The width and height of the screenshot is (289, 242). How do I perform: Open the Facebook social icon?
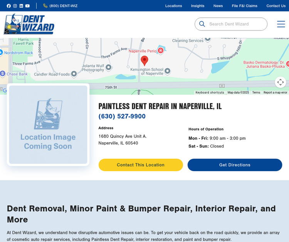pos(9,6)
